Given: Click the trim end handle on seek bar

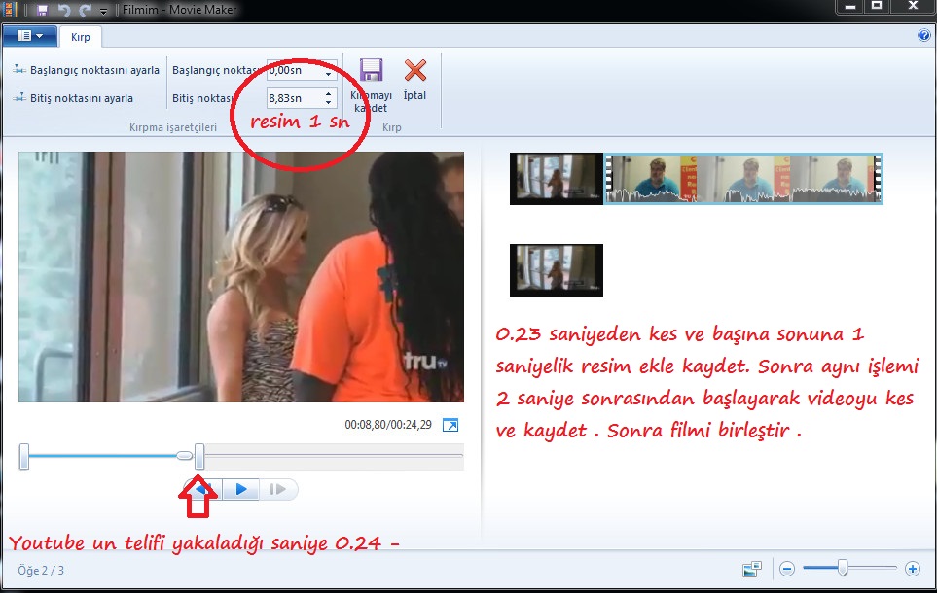Looking at the screenshot, I should [199, 455].
